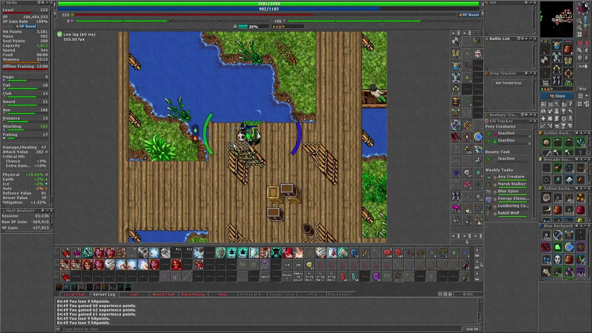Image resolution: width=592 pixels, height=333 pixels.
Task: Open the Sorgol Linus chat tab
Action: pyautogui.click(x=282, y=294)
